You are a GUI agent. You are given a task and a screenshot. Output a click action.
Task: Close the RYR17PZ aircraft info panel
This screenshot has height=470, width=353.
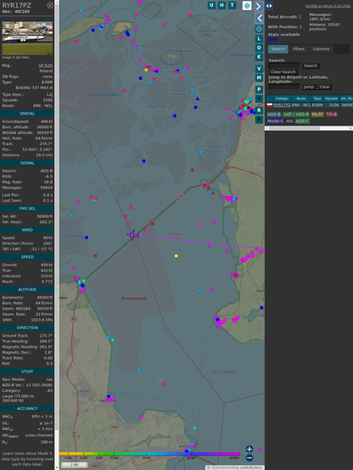click(50, 5)
